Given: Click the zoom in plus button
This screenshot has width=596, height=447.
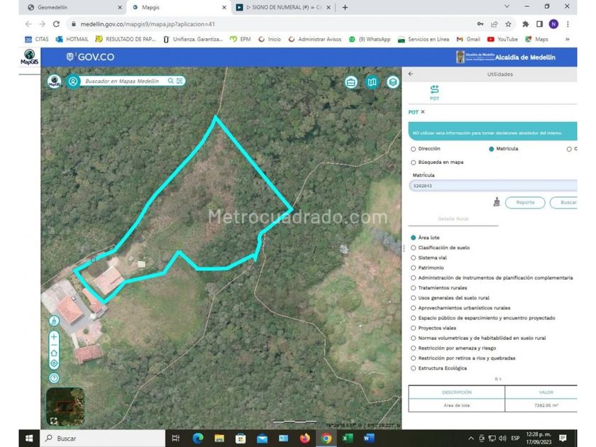Looking at the screenshot, I should pos(54,336).
